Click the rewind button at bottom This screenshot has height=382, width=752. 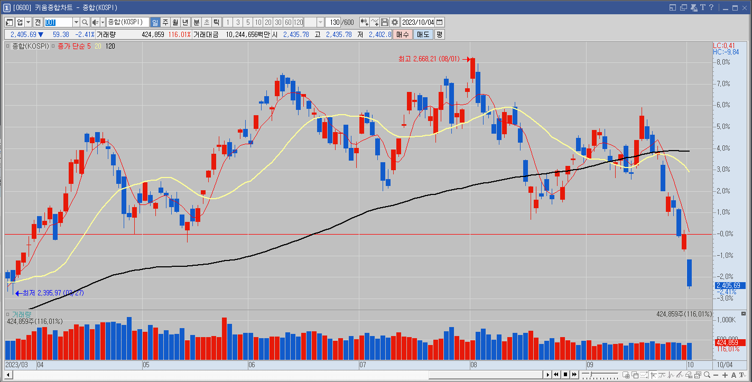tap(556, 375)
